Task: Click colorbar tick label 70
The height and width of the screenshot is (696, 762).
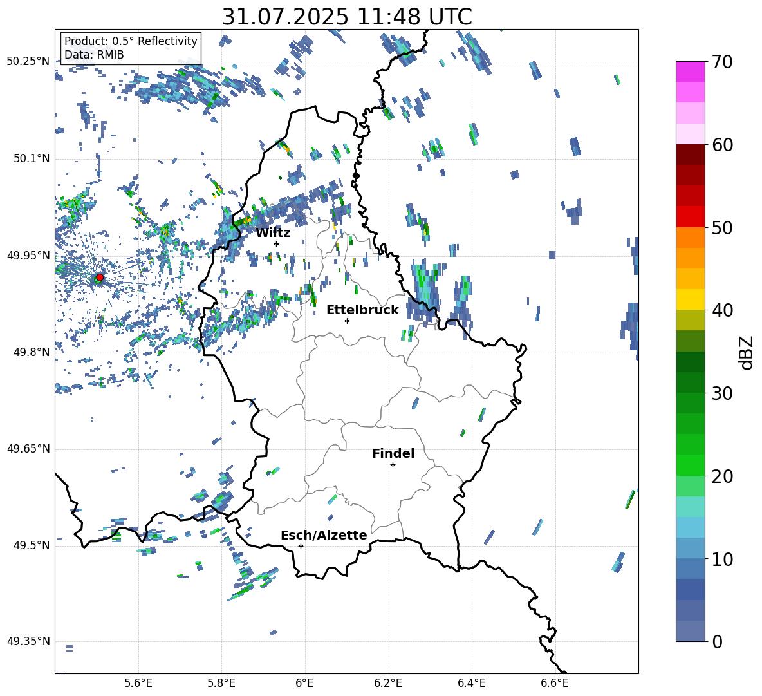Action: (x=721, y=62)
